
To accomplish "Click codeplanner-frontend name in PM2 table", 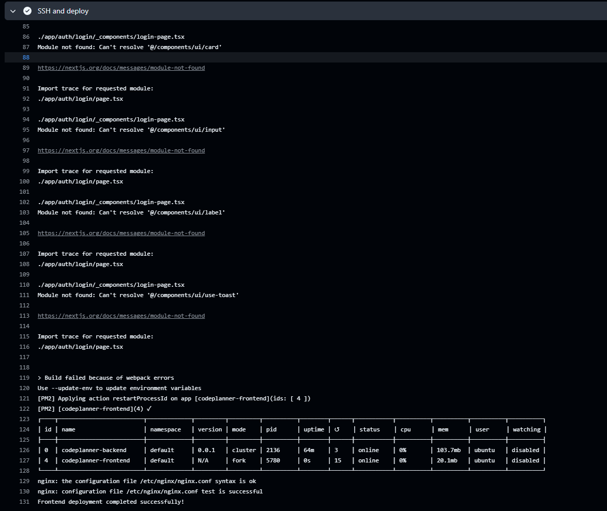I will 96,461.
